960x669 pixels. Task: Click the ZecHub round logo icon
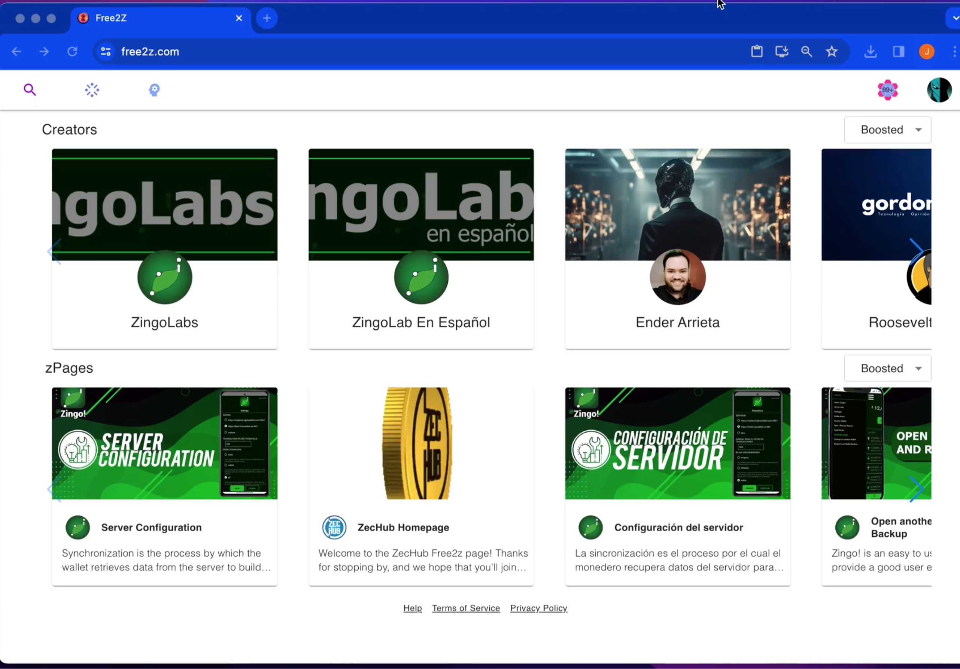334,527
